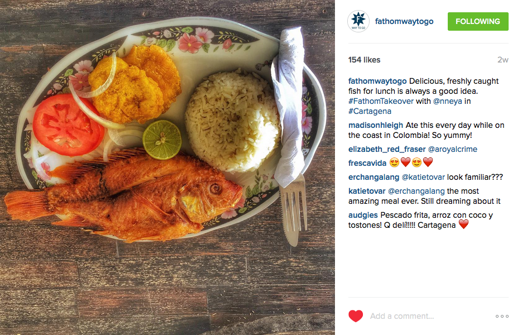Click the #FathomTakeover hashtag

(x=381, y=101)
